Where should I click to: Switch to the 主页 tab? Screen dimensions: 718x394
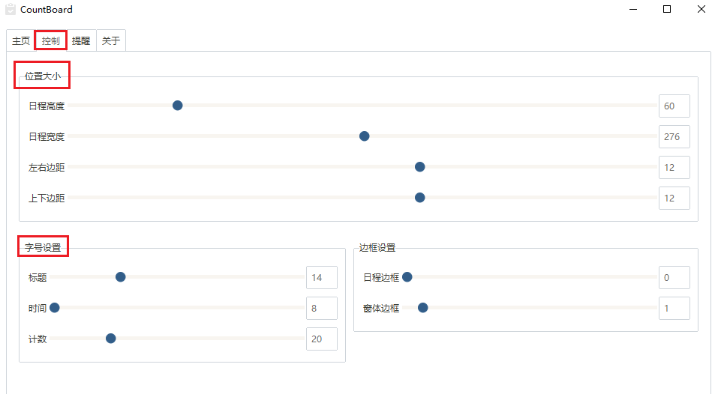(21, 41)
